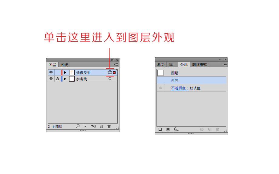Open the 不透明度 opacity link
Viewport: 279px width, 174px height.
(x=180, y=88)
